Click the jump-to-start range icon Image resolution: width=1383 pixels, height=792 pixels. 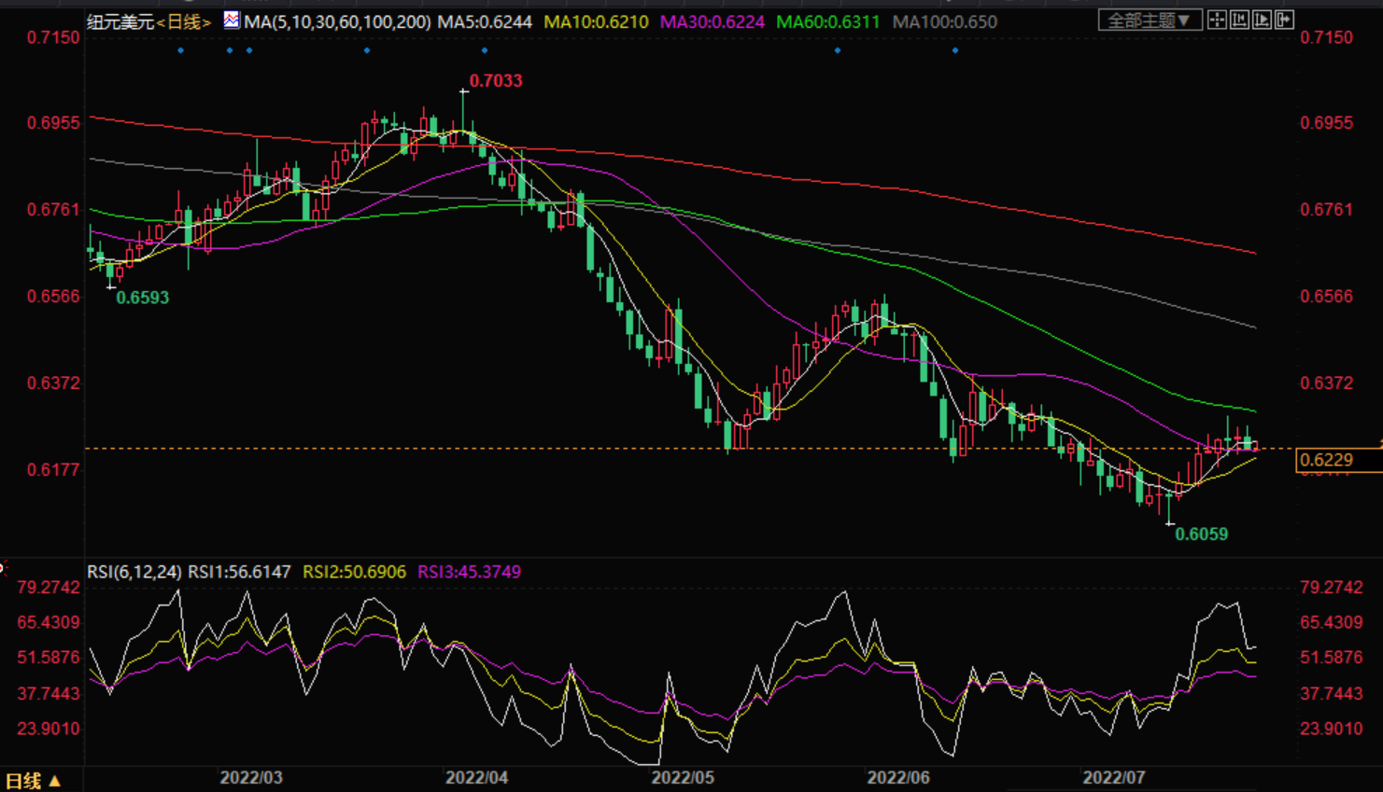tap(1239, 20)
